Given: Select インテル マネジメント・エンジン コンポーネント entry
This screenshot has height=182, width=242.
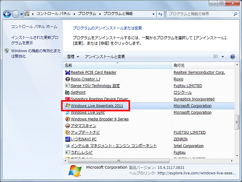Looking at the screenshot, I should point(113,146).
